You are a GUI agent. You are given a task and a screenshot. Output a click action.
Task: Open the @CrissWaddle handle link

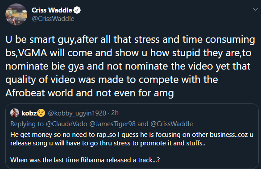[53, 19]
